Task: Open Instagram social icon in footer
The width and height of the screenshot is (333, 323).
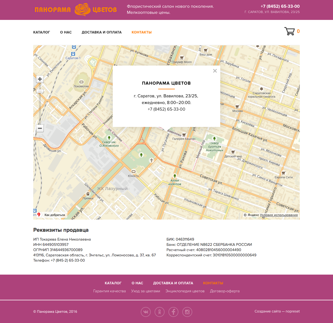Action: coord(187,312)
